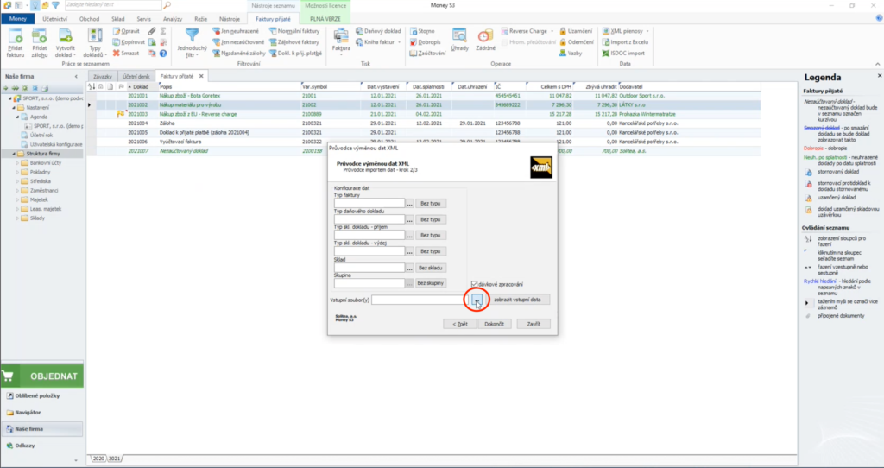Viewport: 884px width, 468px height.
Task: Click the Vstupní soubor(y) input field
Action: pos(420,300)
